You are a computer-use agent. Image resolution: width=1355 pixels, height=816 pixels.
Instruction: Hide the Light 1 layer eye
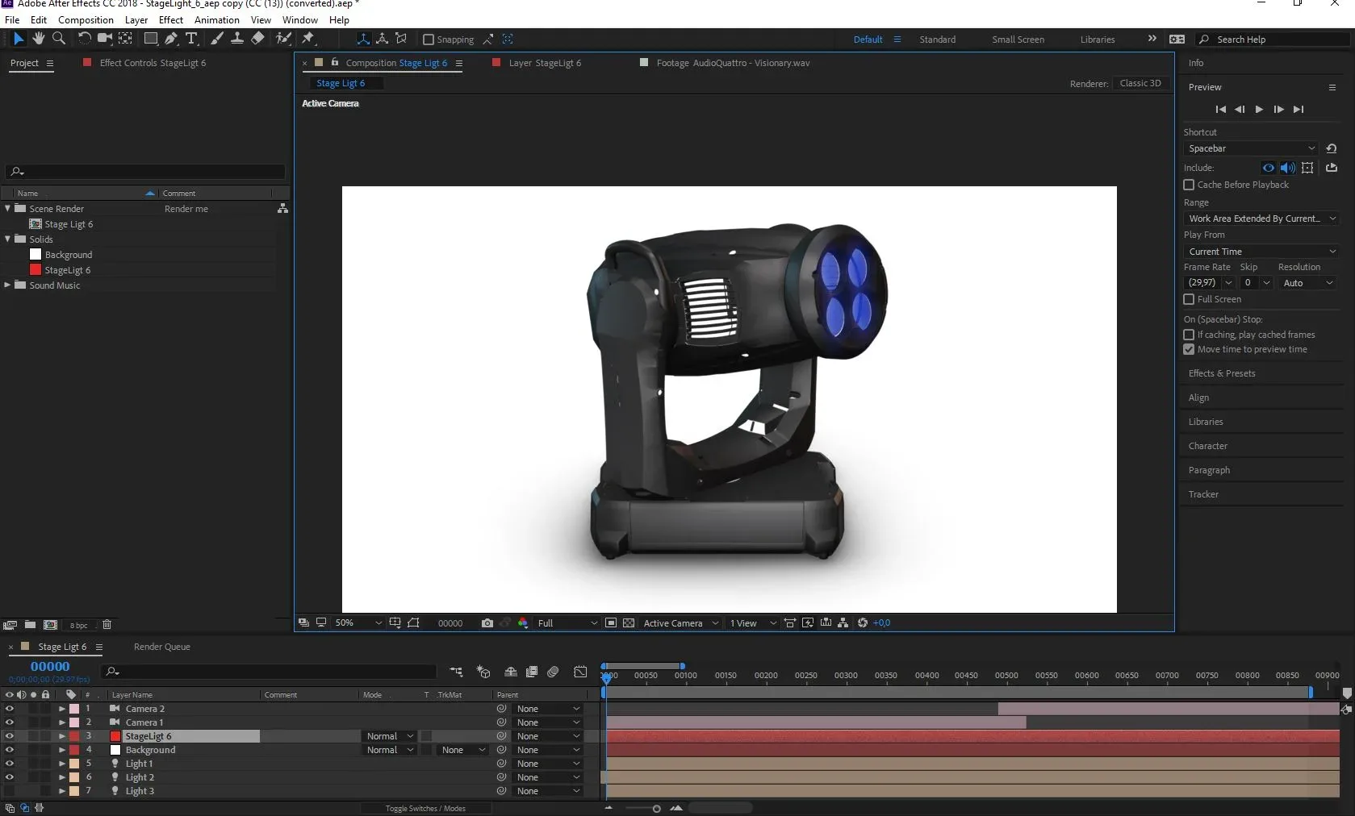[x=10, y=764]
